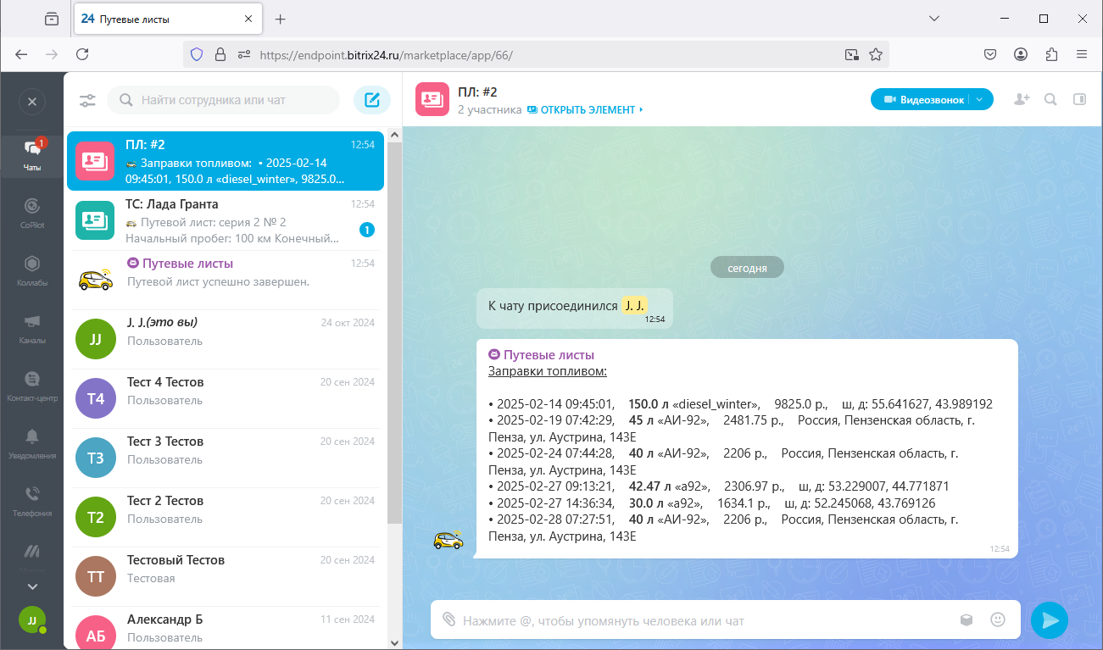The width and height of the screenshot is (1103, 650).
Task: Click the taxi bot avatar beside message
Action: [448, 540]
